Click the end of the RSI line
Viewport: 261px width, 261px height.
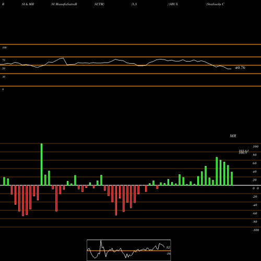pyautogui.click(x=231, y=69)
